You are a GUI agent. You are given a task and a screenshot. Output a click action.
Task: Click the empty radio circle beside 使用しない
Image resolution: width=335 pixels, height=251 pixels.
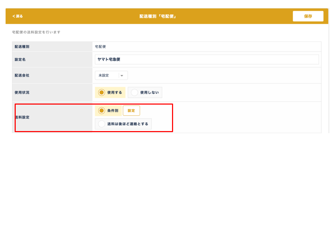pyautogui.click(x=134, y=92)
